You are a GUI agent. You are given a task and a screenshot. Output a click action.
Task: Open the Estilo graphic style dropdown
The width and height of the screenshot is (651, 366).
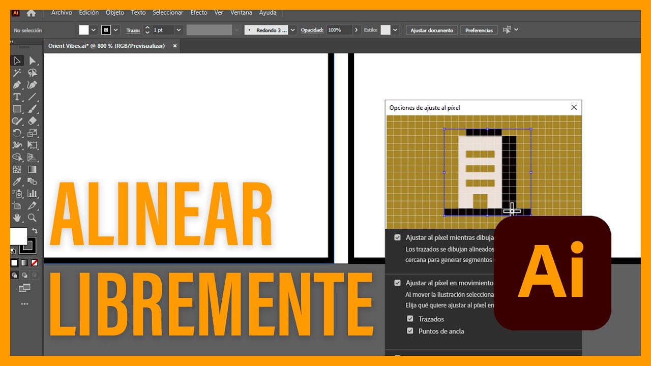pos(395,30)
